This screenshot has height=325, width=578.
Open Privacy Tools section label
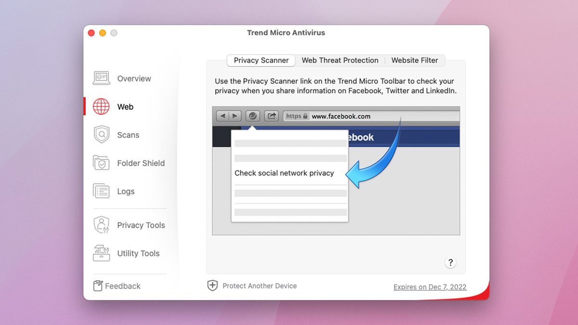click(141, 225)
